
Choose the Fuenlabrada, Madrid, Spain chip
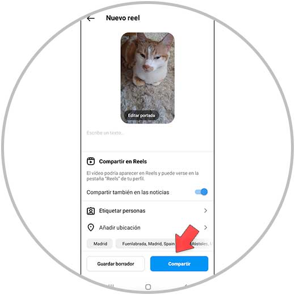pos(148,243)
